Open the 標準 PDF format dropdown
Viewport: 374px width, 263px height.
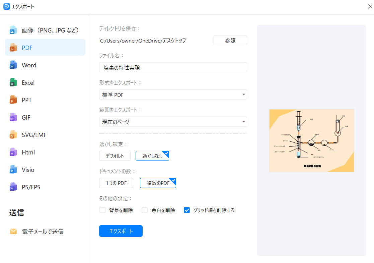[x=173, y=95]
